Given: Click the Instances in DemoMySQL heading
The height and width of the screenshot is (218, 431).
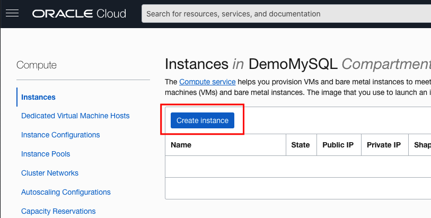Looking at the screenshot, I should point(298,64).
